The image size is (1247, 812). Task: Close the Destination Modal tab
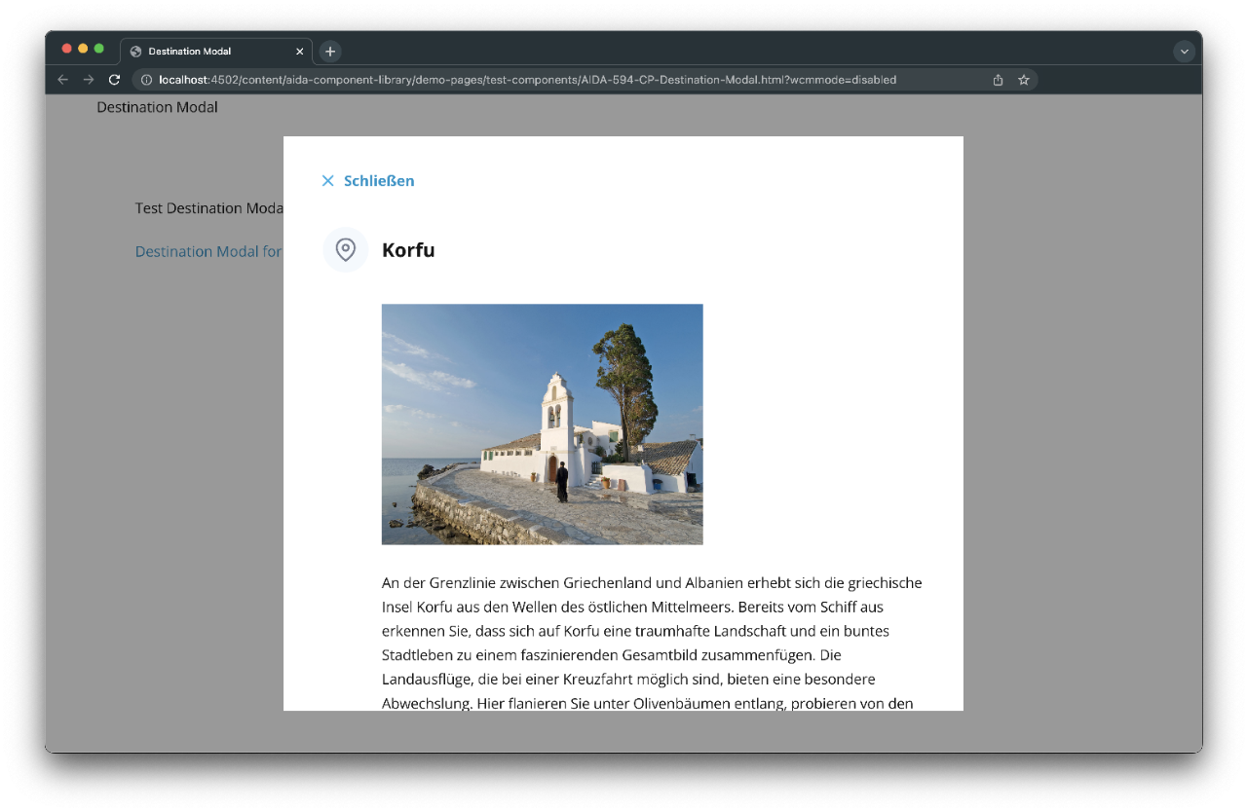tap(300, 51)
